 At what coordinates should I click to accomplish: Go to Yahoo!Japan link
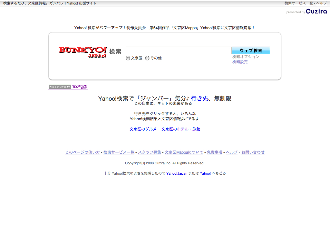(x=177, y=173)
